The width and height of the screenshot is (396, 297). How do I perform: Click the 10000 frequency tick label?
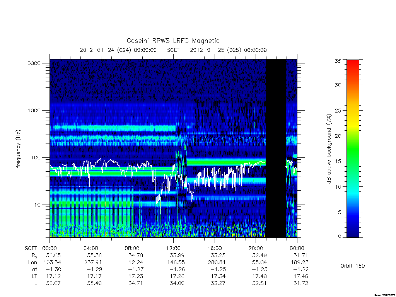click(x=32, y=63)
